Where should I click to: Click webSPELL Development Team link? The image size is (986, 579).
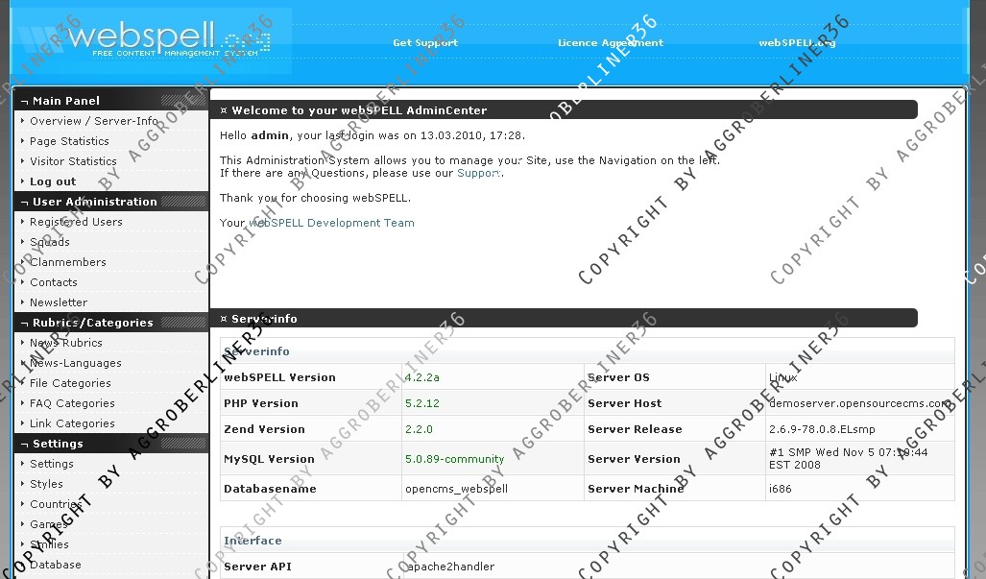[x=332, y=223]
